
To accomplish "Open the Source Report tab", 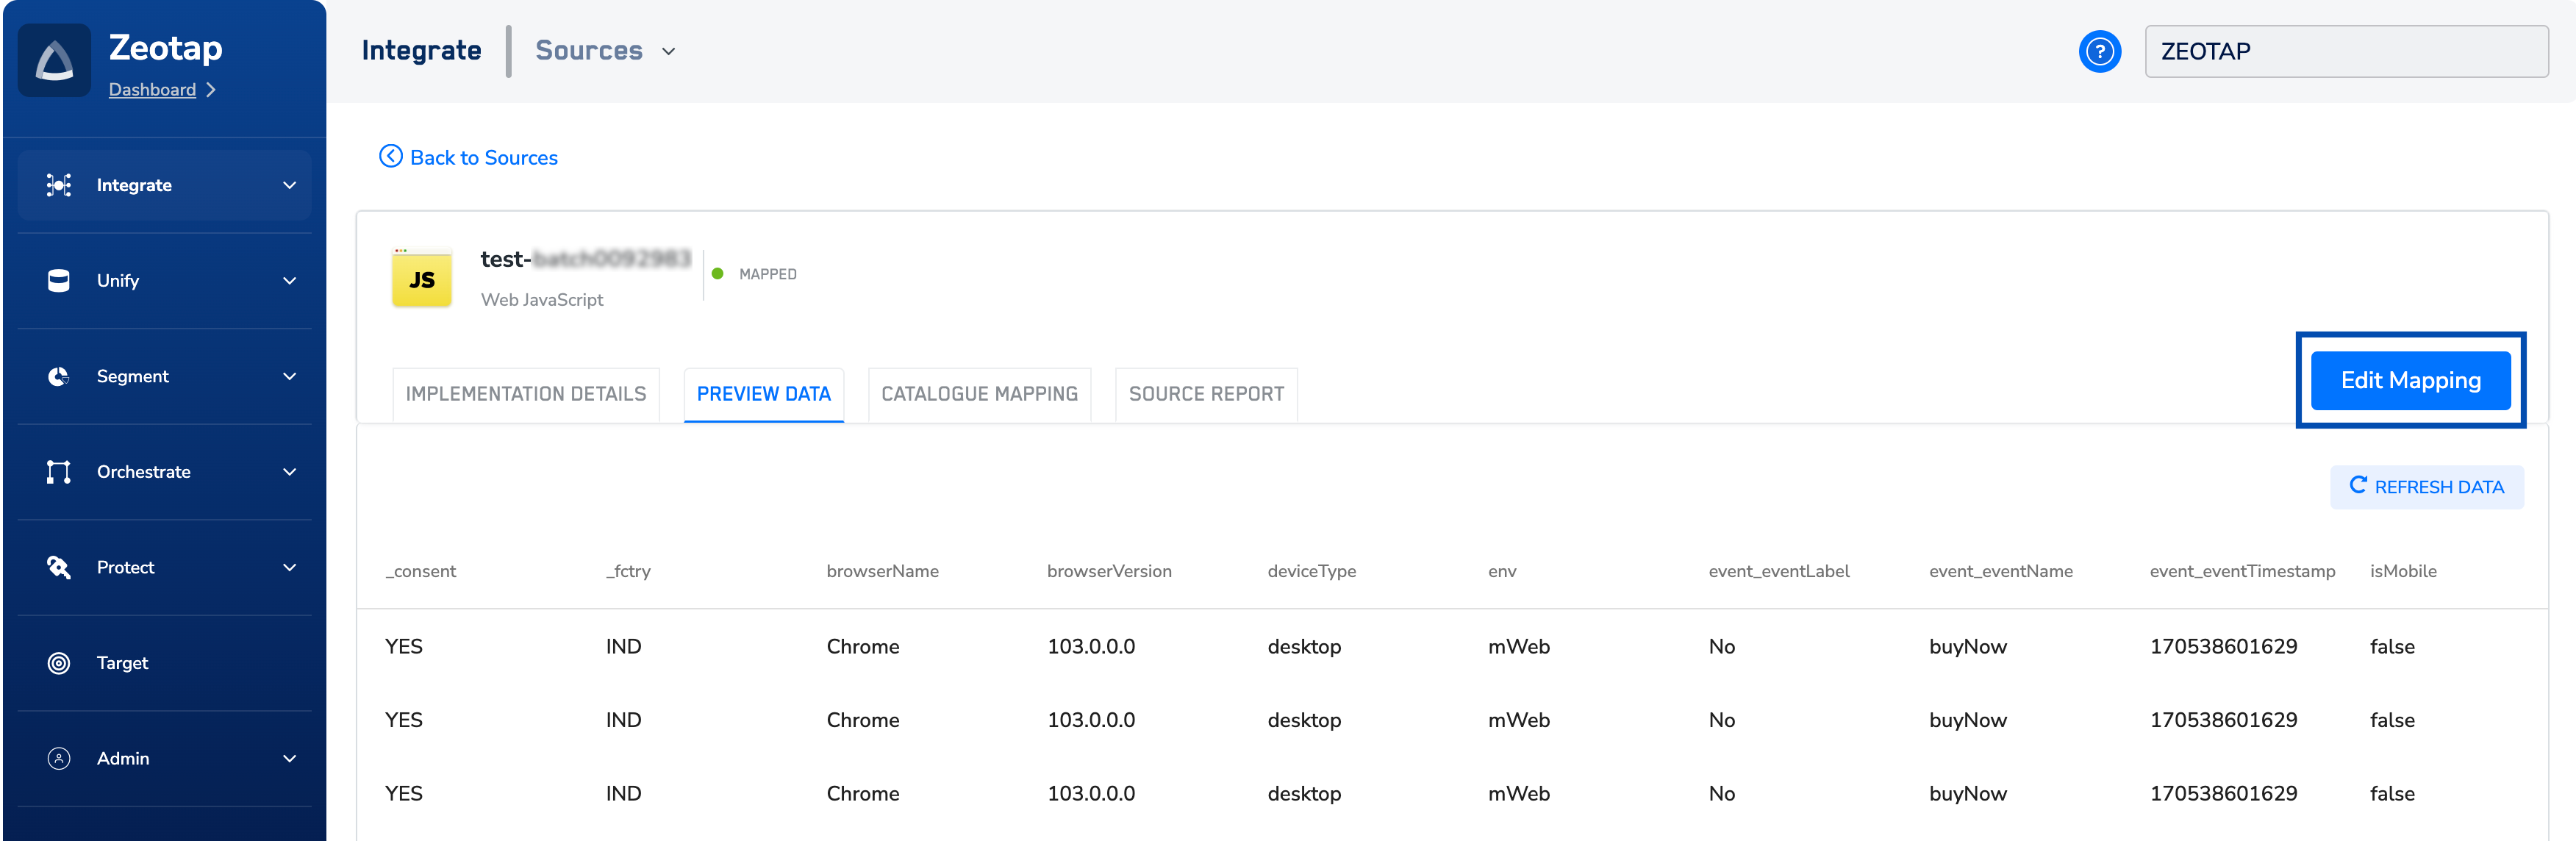I will click(x=1205, y=394).
